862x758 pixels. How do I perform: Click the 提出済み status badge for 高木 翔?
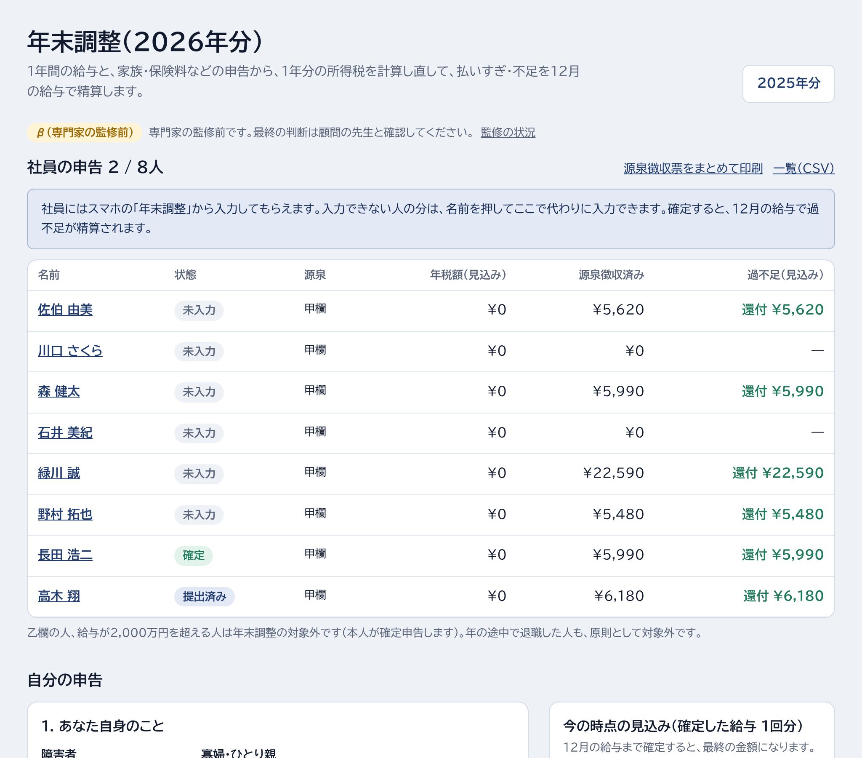pos(205,597)
